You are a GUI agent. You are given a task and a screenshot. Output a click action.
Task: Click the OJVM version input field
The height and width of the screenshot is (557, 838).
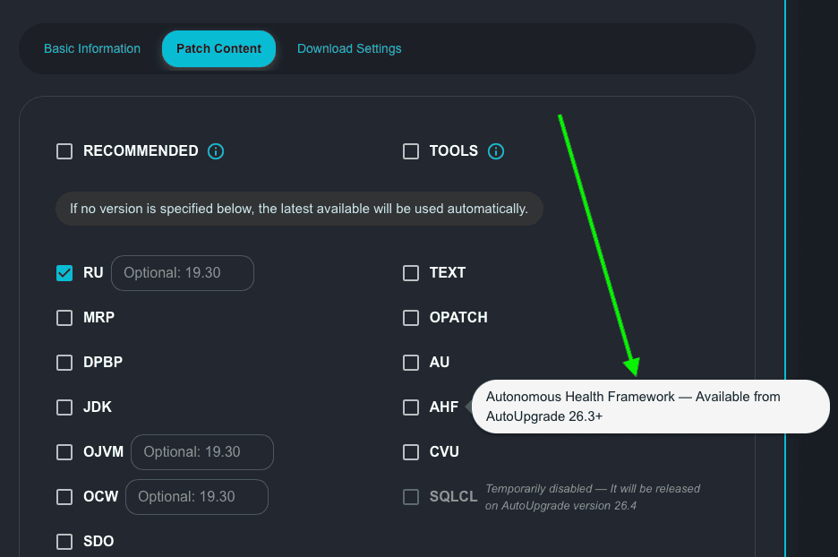[202, 452]
